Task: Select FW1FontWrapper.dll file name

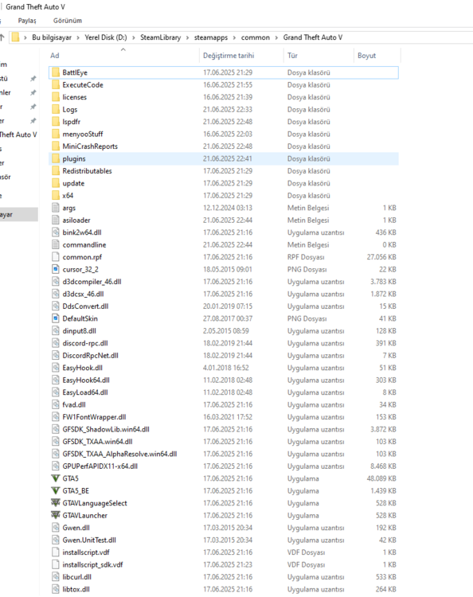Action: [x=94, y=417]
